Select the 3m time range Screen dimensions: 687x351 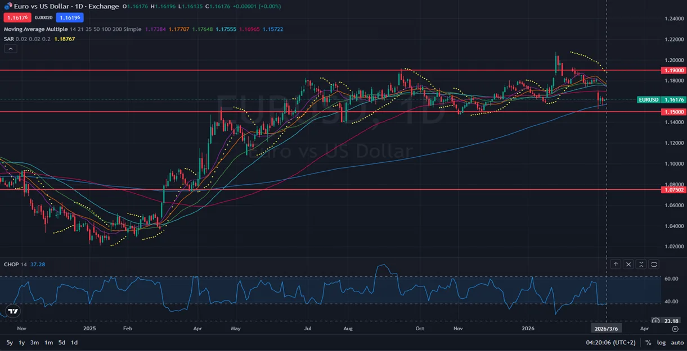pos(34,343)
